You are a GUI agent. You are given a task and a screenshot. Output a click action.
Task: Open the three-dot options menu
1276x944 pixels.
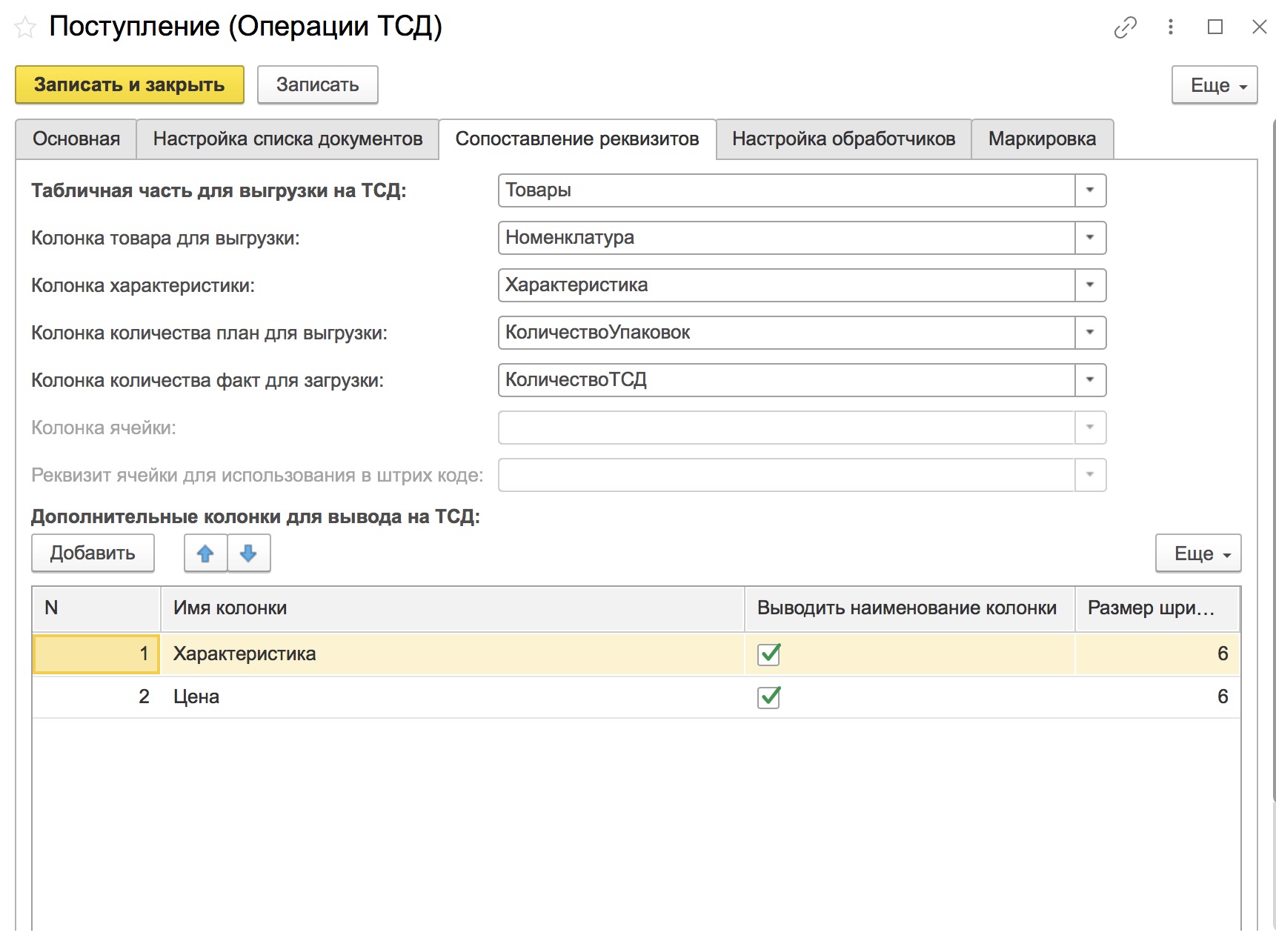click(1171, 27)
